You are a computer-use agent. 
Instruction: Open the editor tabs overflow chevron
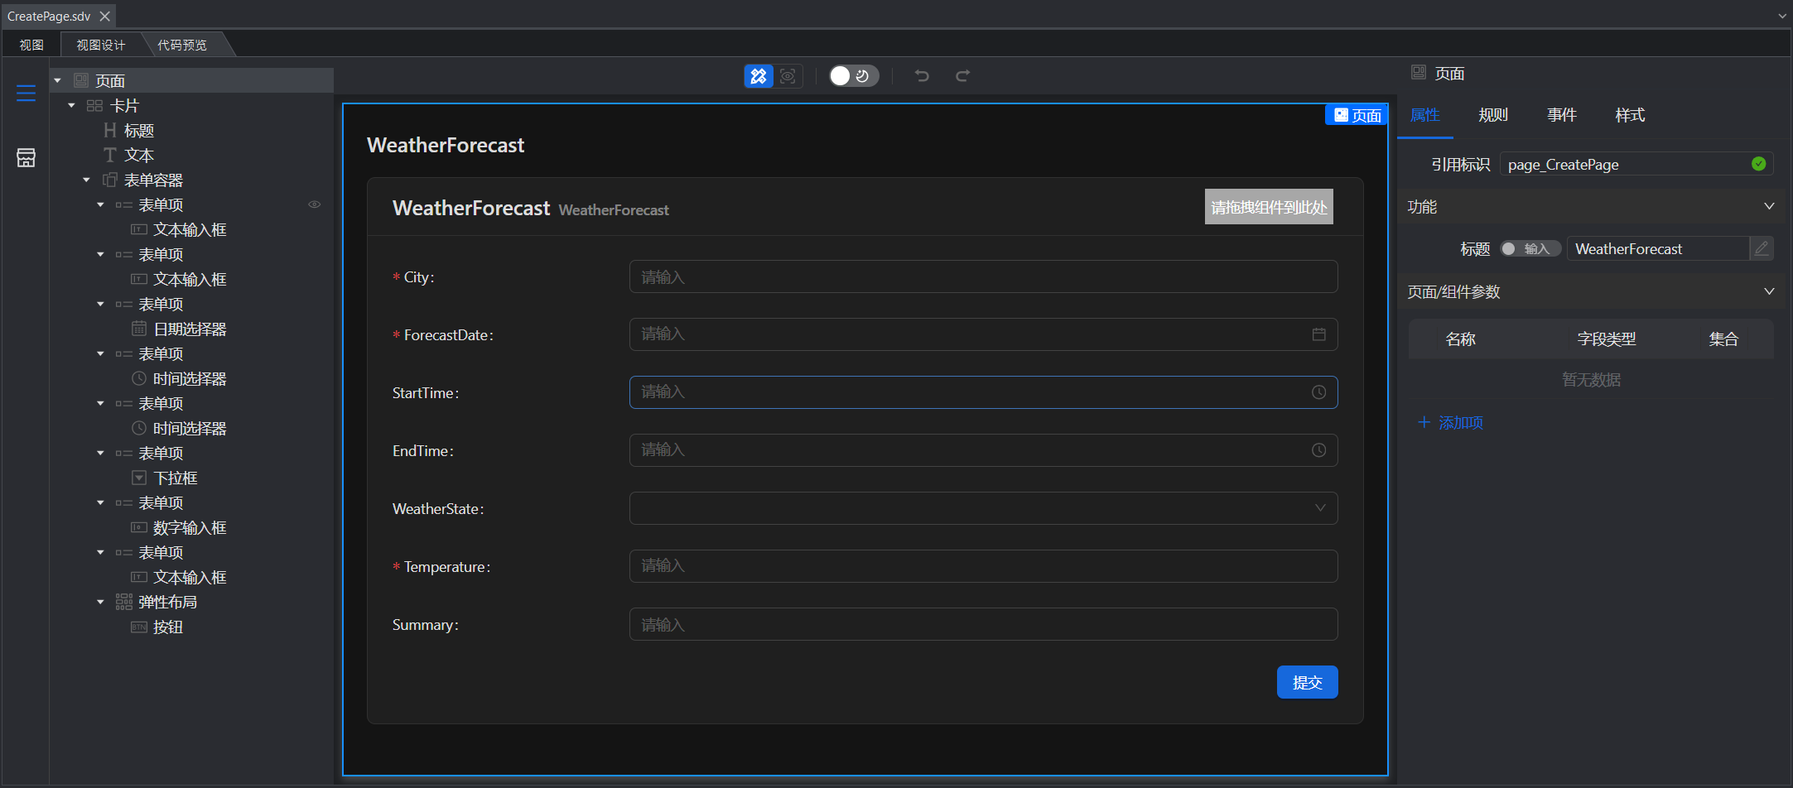pos(1782,16)
